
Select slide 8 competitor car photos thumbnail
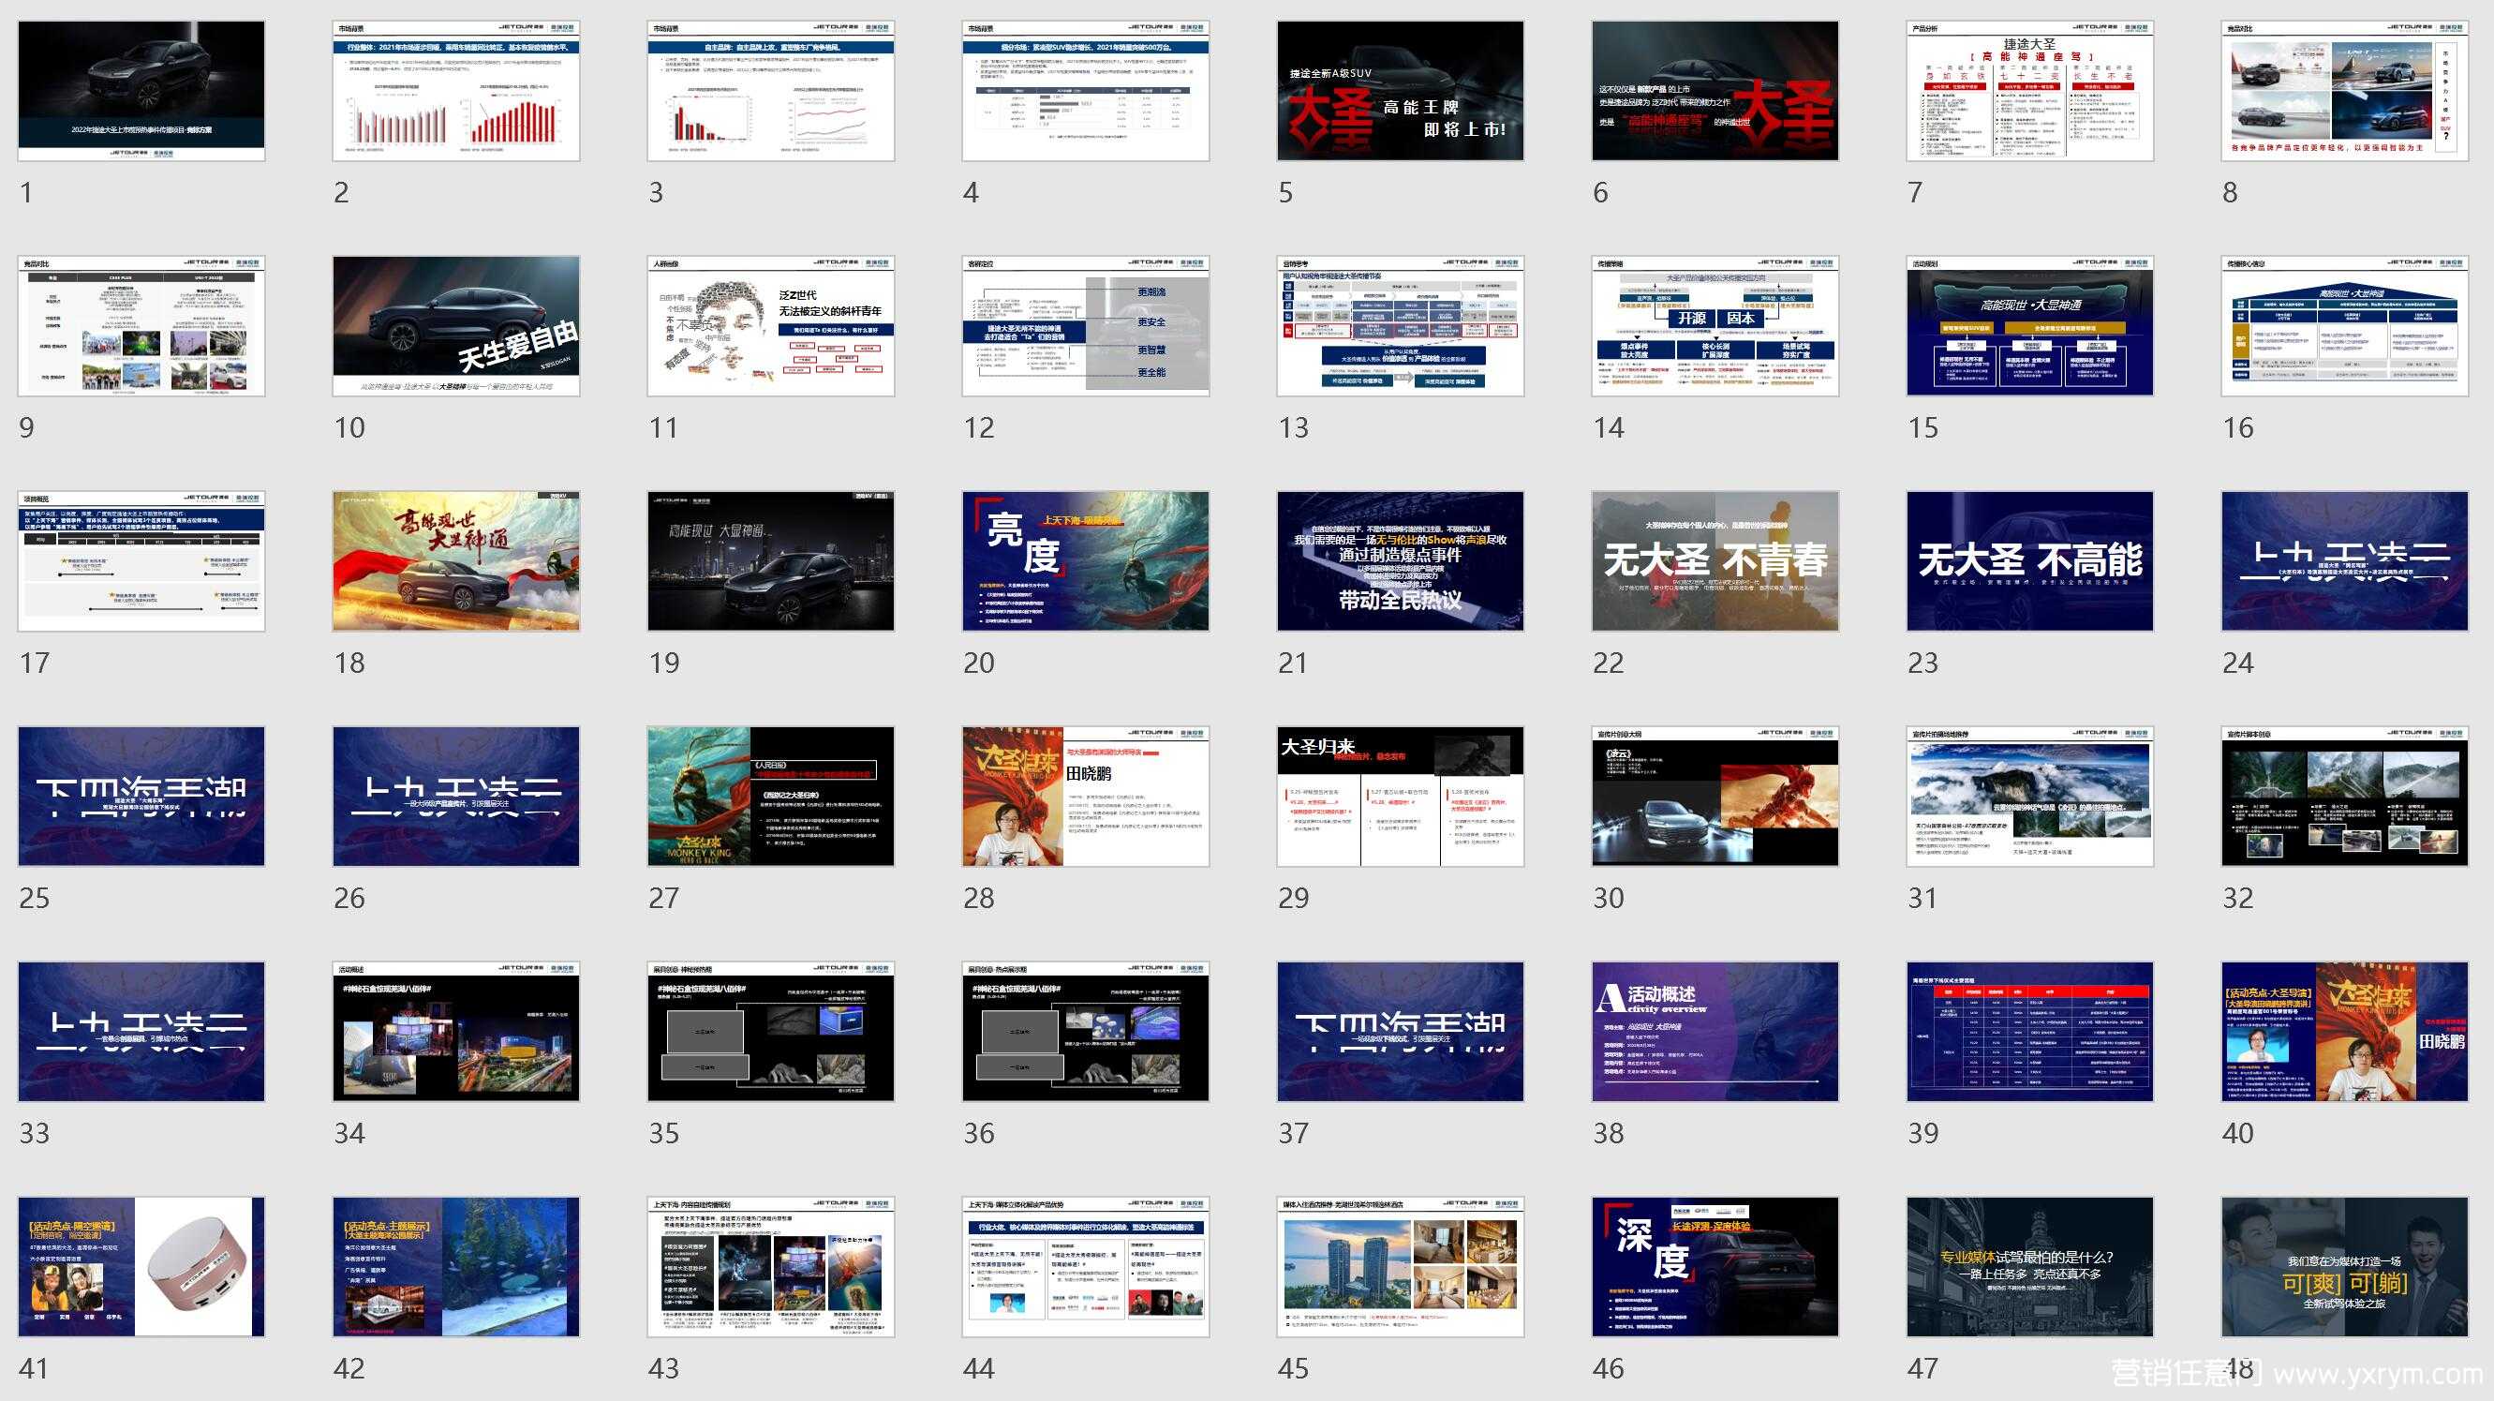(2345, 91)
